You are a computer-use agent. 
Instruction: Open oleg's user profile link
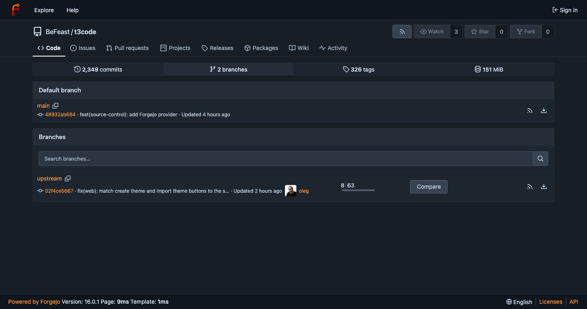click(304, 191)
